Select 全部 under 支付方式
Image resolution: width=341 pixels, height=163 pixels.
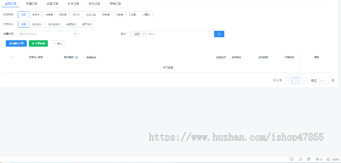[x=23, y=24]
